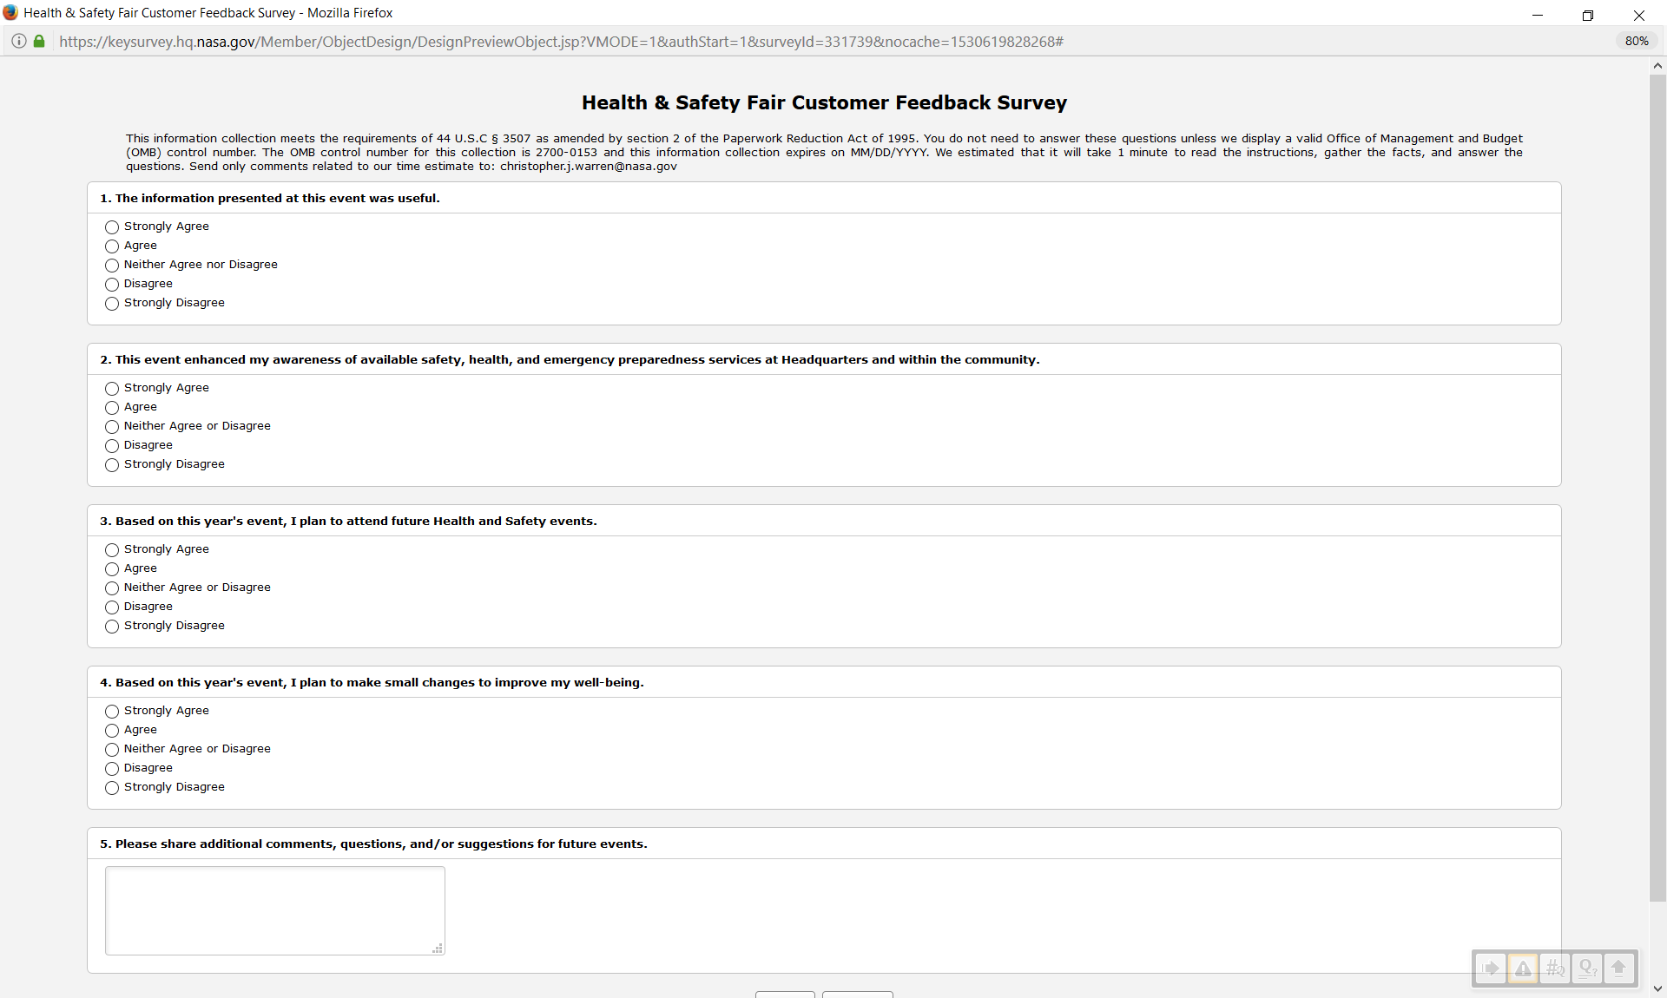
Task: Choose Disagree for question 3
Action: coord(112,607)
